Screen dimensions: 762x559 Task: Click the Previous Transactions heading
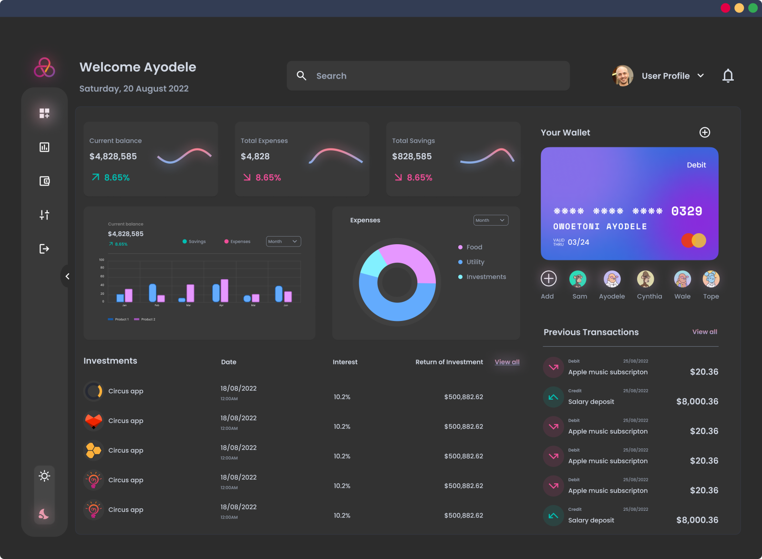(591, 332)
